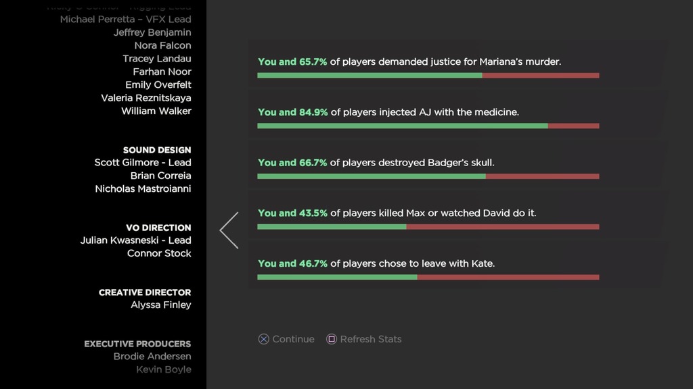The width and height of the screenshot is (693, 389).
Task: Select the 'destroyed Badger's skull' stat text
Action: click(376, 163)
